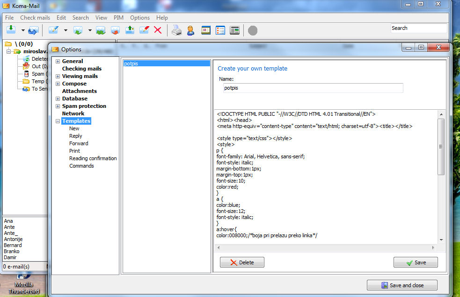Open the Check mails menu

click(35, 18)
